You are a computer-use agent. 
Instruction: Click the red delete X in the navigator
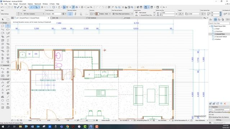click(x=225, y=104)
